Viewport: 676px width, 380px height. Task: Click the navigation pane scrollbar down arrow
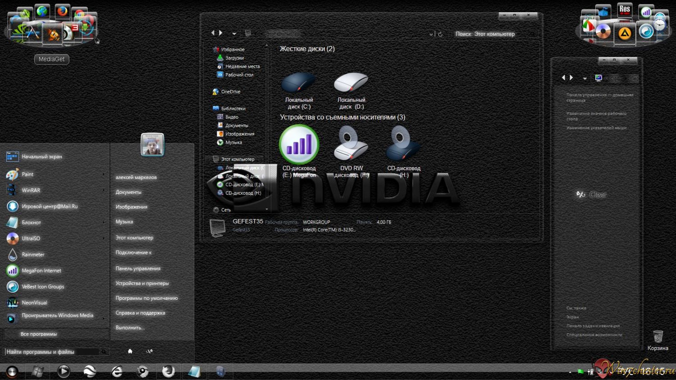click(267, 210)
